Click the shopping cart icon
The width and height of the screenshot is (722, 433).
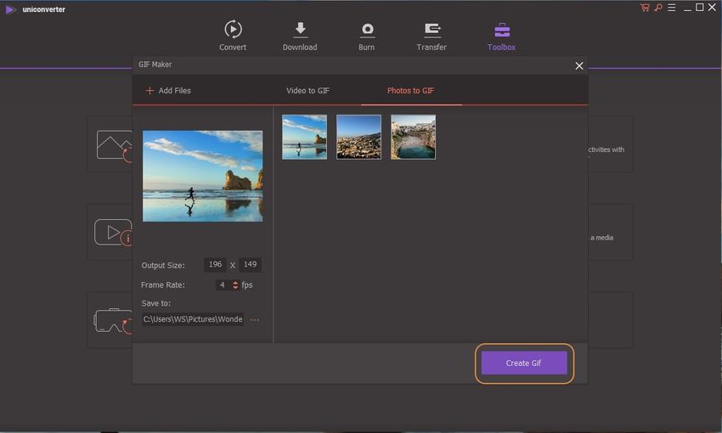pos(645,8)
